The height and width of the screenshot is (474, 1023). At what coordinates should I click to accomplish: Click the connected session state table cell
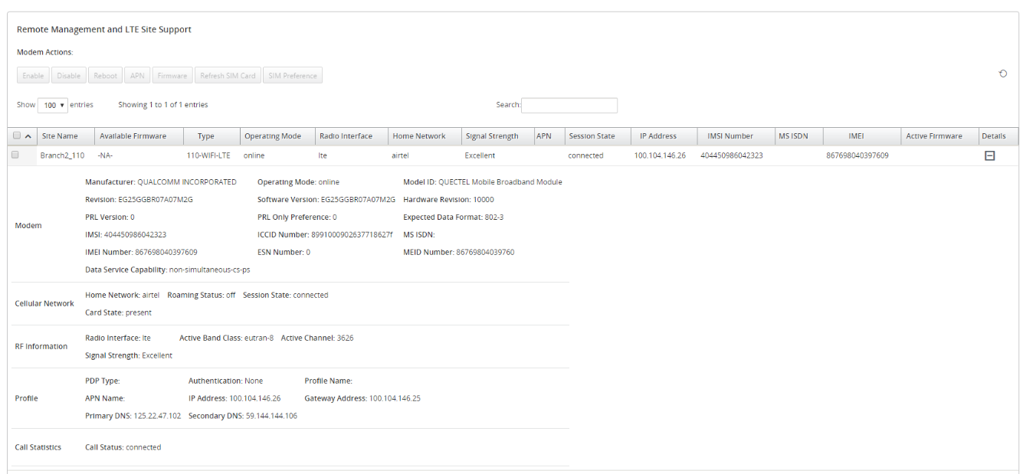(585, 155)
